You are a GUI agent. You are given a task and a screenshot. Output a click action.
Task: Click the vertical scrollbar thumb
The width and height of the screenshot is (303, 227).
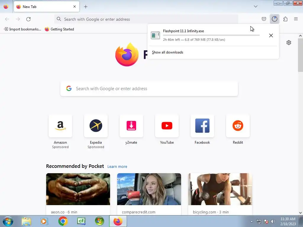(x=300, y=55)
